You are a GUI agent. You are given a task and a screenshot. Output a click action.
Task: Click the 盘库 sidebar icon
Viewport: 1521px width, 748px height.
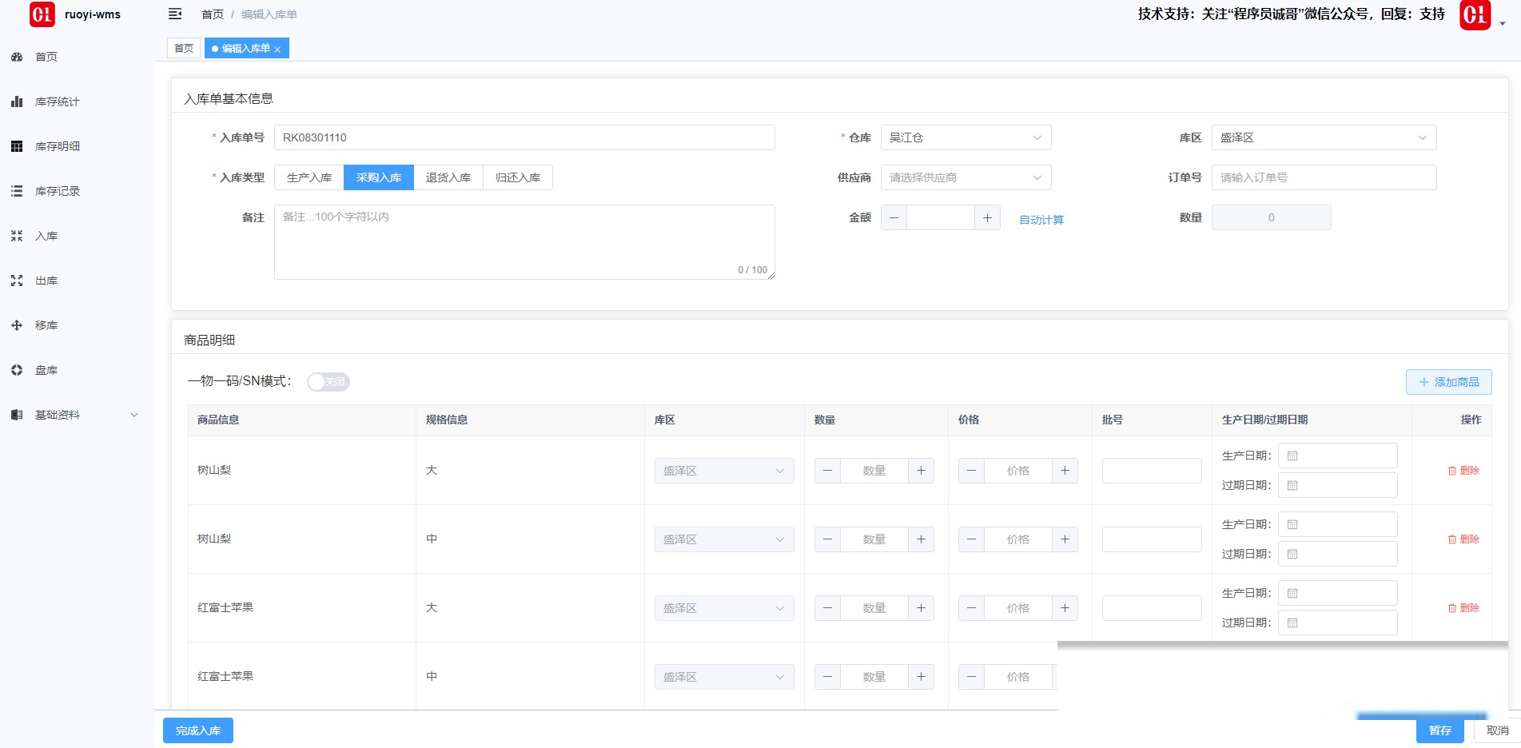17,370
